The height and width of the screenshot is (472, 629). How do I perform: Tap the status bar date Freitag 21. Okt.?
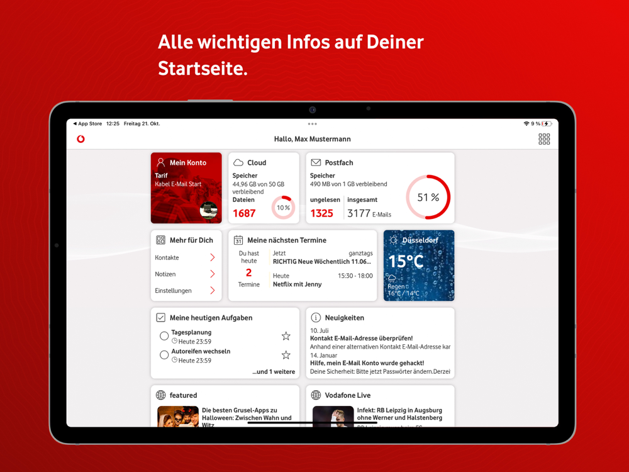142,123
